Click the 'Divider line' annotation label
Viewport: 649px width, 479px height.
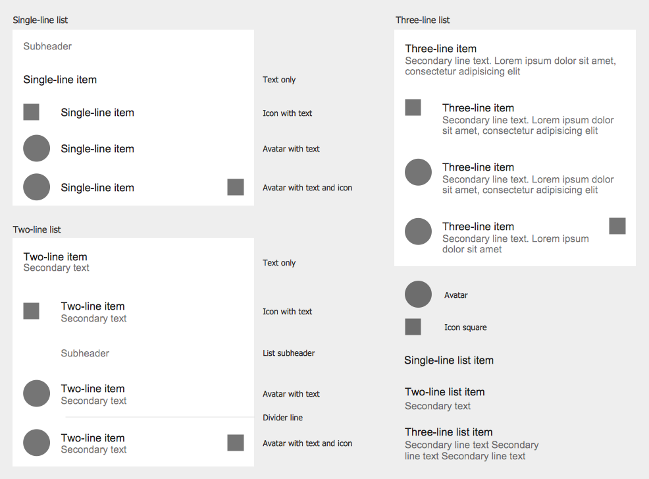pyautogui.click(x=282, y=417)
